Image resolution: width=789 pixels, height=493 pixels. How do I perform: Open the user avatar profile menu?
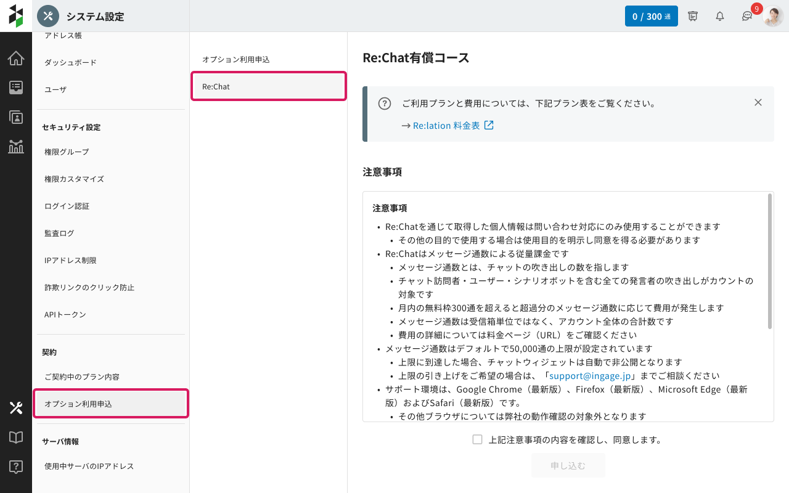tap(773, 16)
